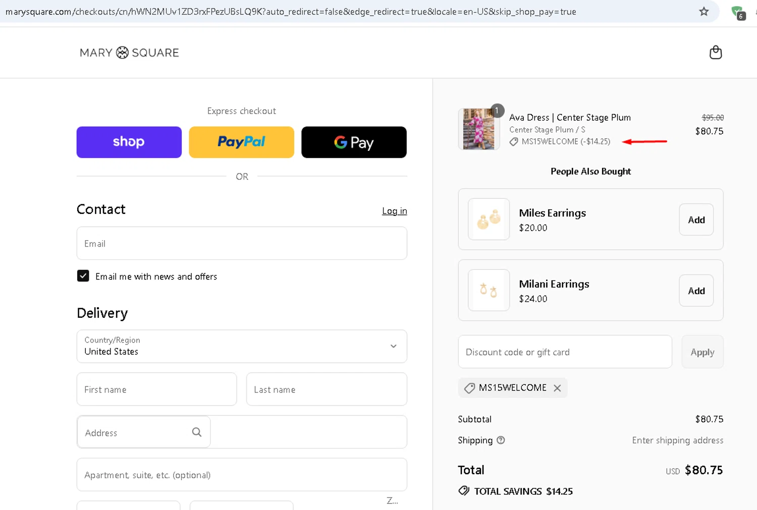Click the People Also Bought heading
Screen dimensions: 757x510
click(590, 172)
